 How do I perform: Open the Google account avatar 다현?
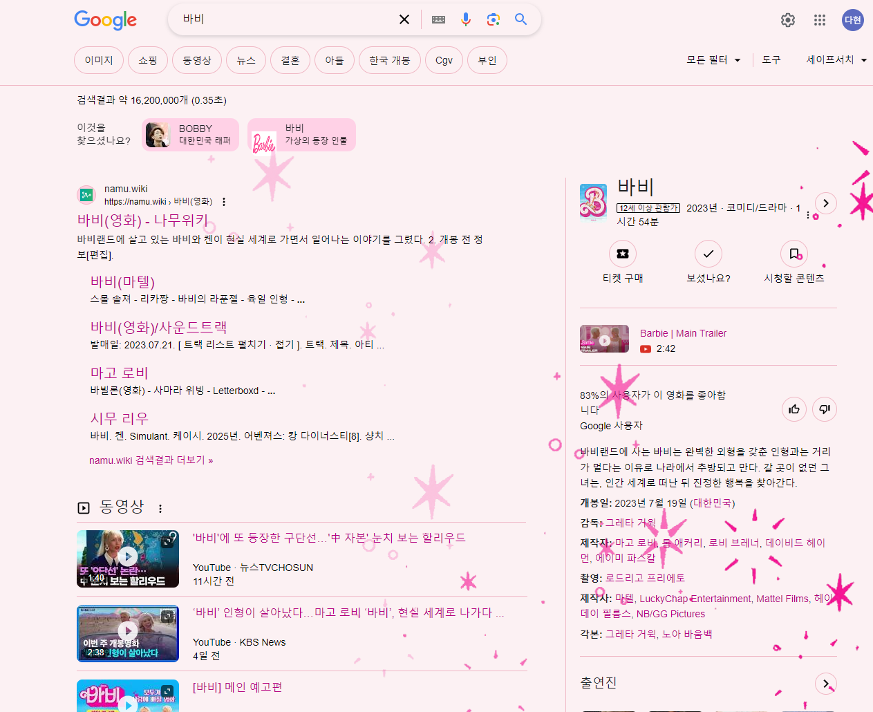click(853, 20)
